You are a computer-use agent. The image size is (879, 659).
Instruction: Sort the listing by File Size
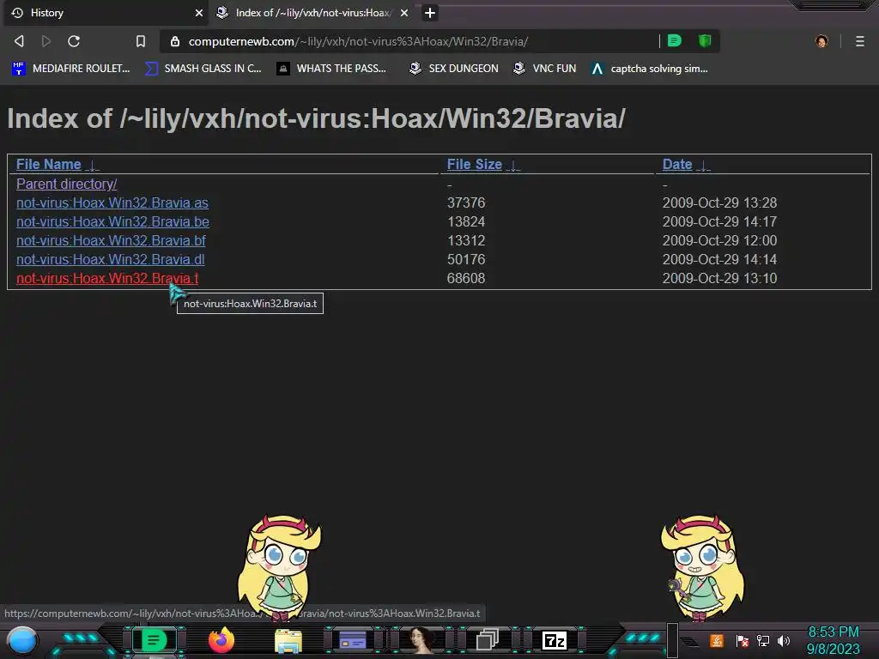click(x=474, y=164)
